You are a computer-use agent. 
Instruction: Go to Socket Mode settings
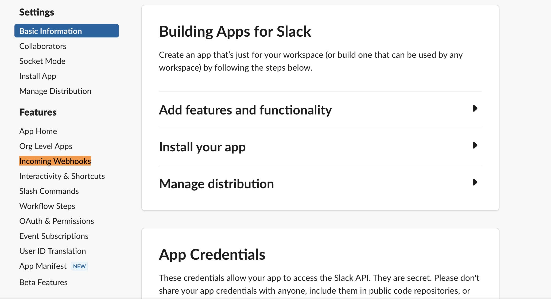click(42, 61)
